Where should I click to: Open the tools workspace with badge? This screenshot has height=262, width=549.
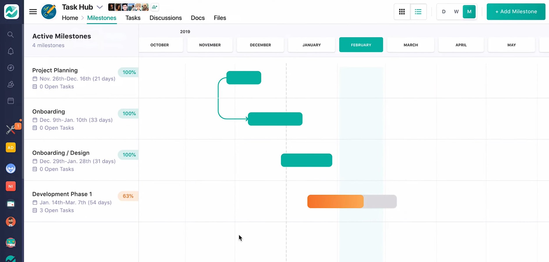click(11, 129)
